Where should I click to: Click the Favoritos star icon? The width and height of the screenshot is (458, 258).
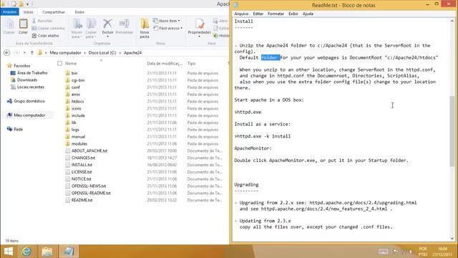pyautogui.click(x=9, y=66)
